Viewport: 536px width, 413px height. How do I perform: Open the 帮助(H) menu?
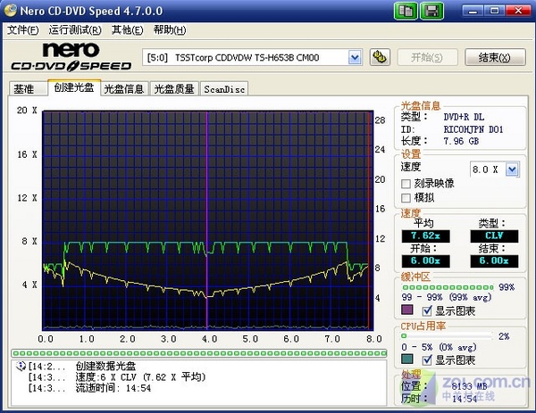click(170, 30)
